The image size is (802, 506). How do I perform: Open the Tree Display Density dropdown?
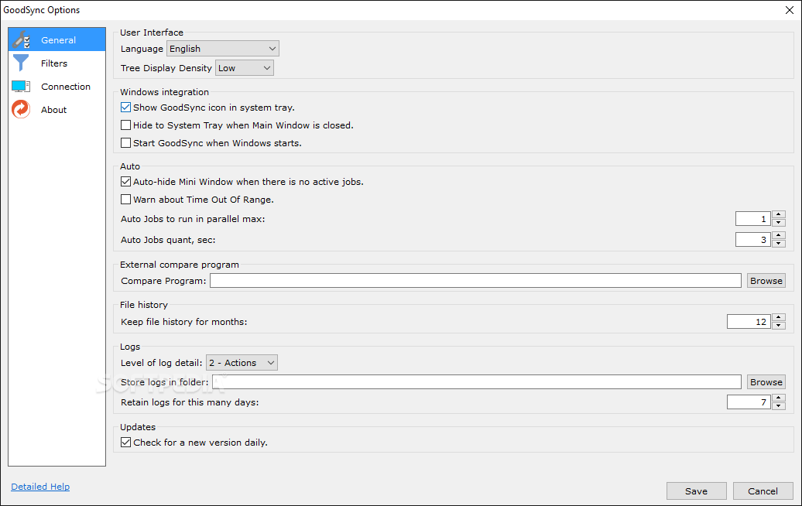[245, 68]
